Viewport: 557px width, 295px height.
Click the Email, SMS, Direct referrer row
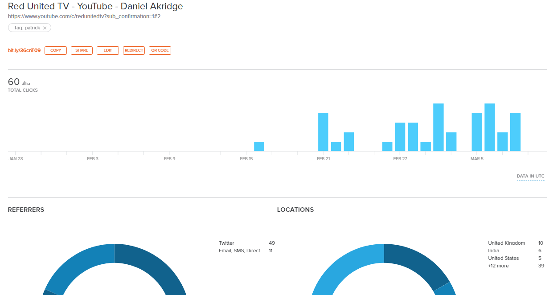point(247,251)
